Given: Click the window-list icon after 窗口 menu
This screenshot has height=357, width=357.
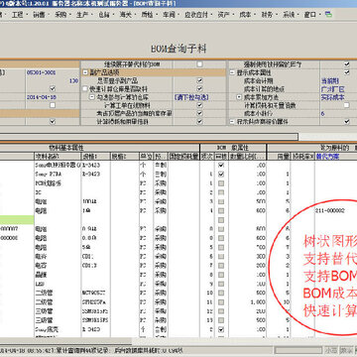Looking at the screenshot, I should coord(328,15).
